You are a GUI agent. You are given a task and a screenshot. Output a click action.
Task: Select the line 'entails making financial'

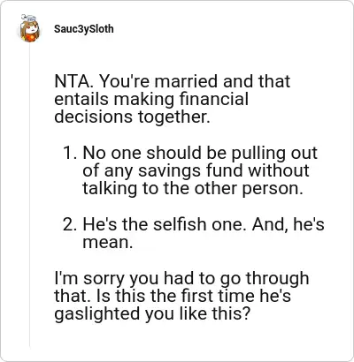(151, 99)
